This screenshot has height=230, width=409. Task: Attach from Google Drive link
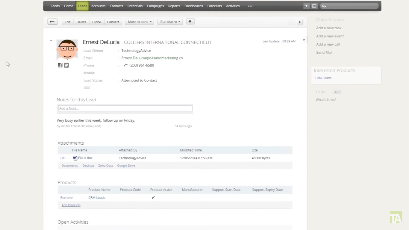pyautogui.click(x=126, y=166)
